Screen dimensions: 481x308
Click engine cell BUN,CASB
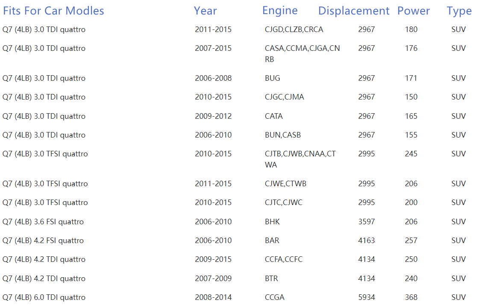tap(283, 135)
